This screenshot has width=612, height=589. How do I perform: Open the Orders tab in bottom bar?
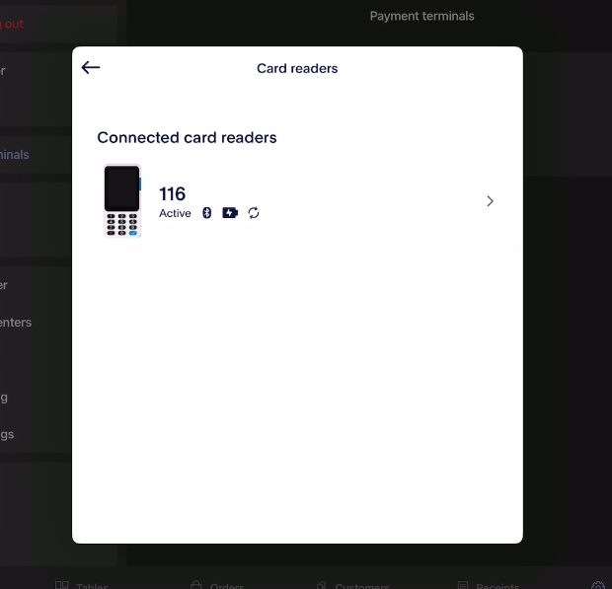point(217,585)
